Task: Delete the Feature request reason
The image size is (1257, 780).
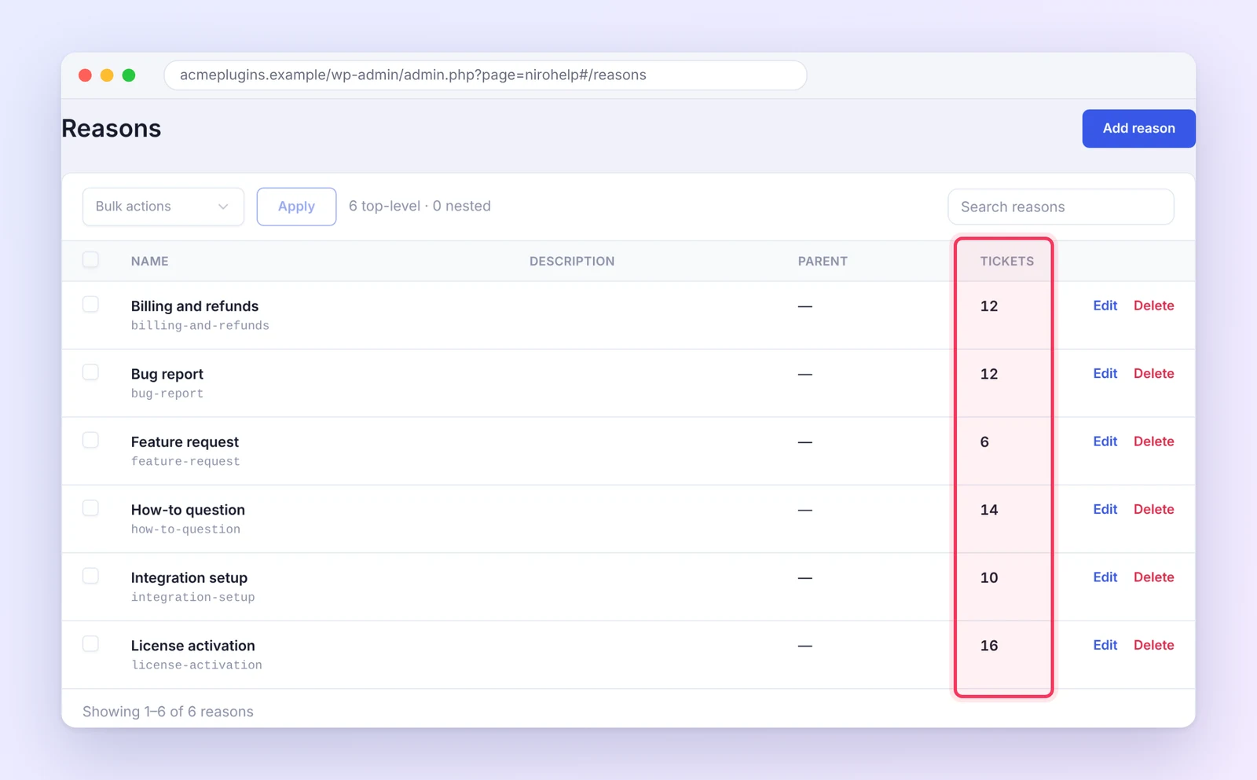Action: point(1153,441)
